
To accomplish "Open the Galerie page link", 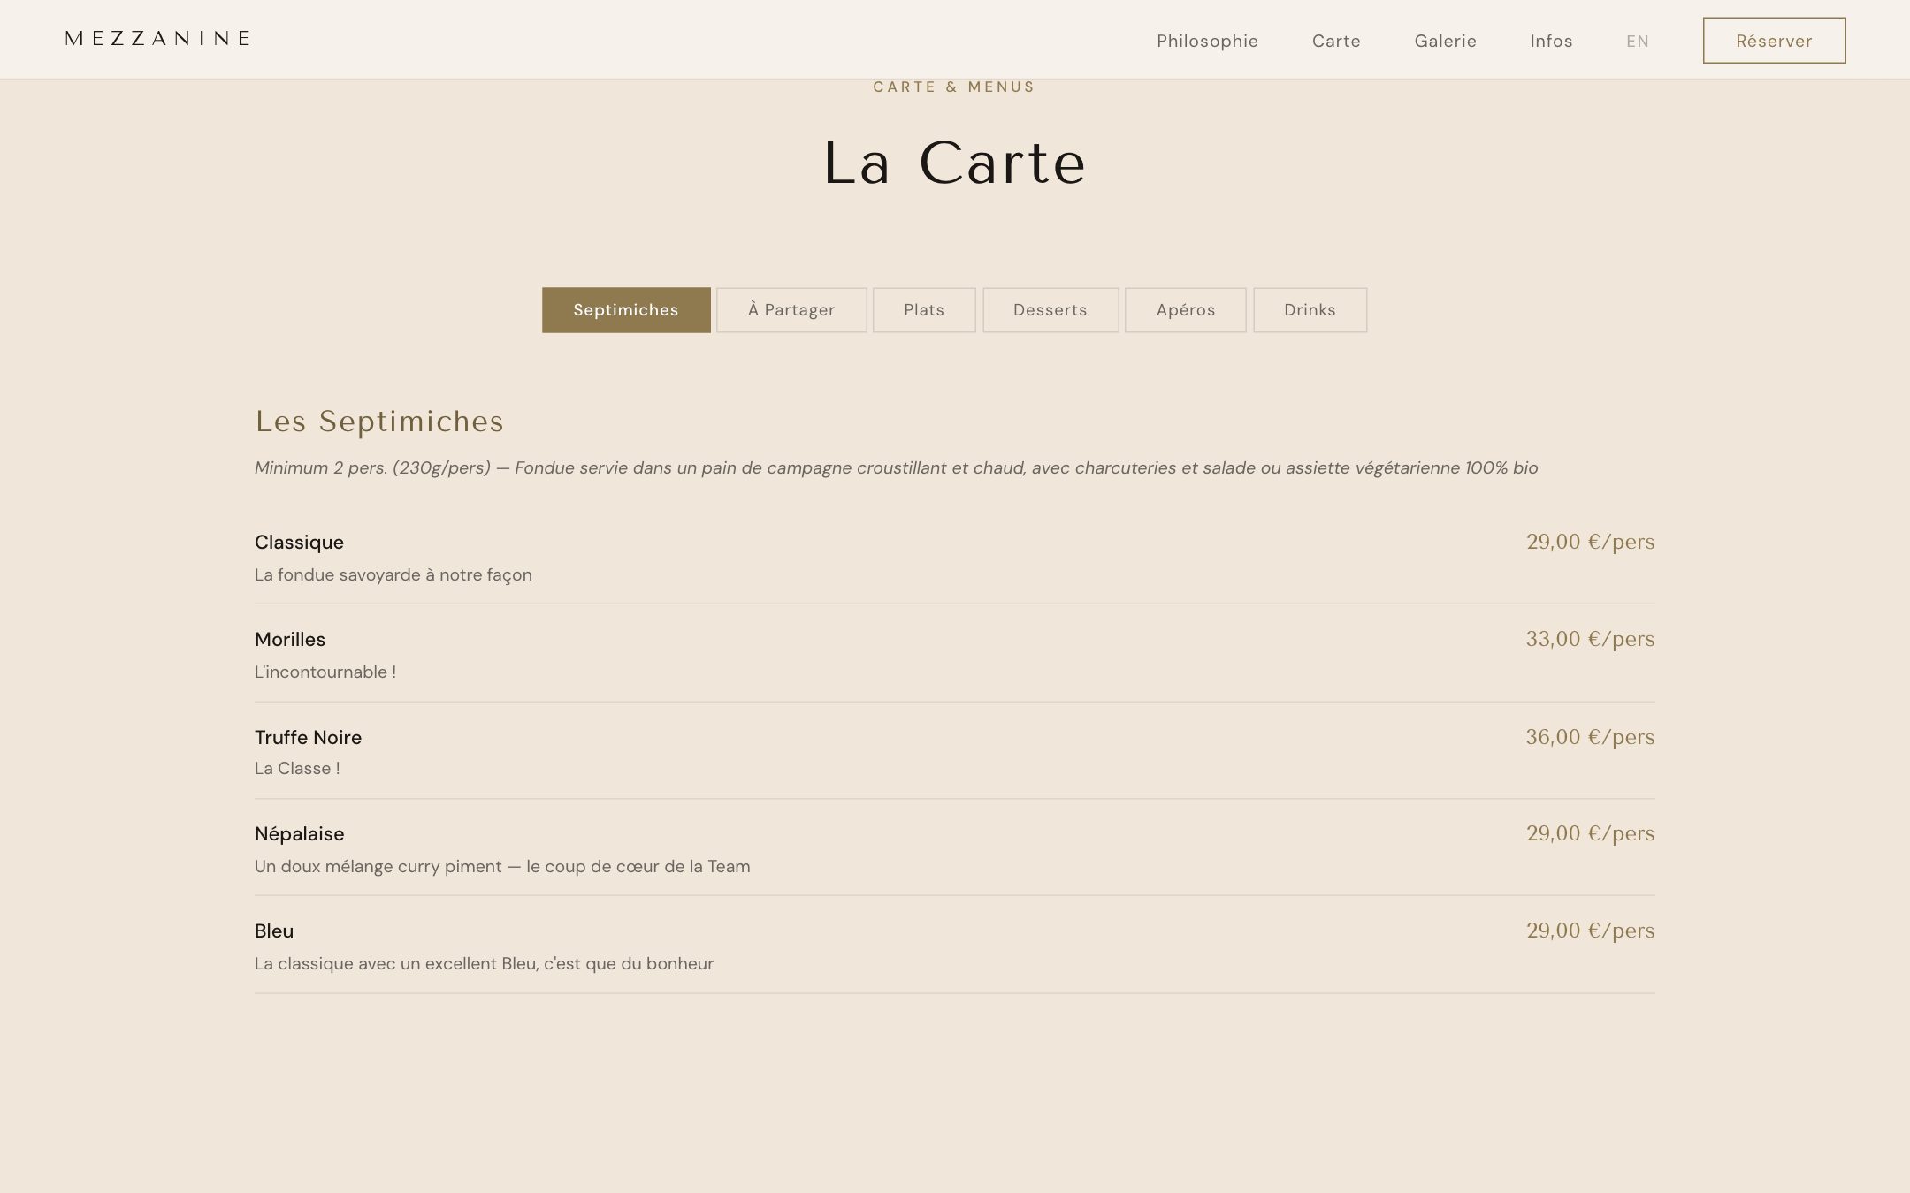I will pyautogui.click(x=1445, y=41).
